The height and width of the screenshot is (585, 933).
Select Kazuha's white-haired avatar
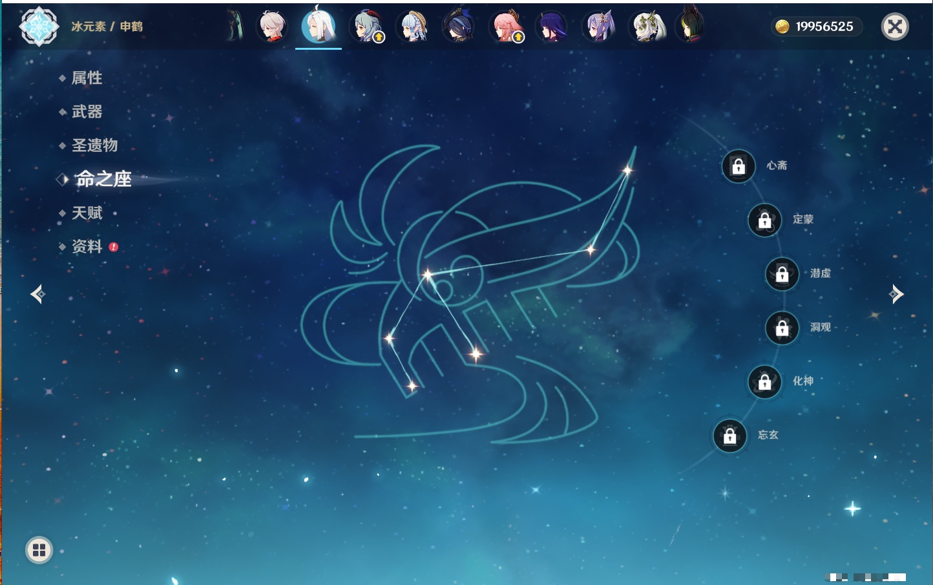click(273, 27)
